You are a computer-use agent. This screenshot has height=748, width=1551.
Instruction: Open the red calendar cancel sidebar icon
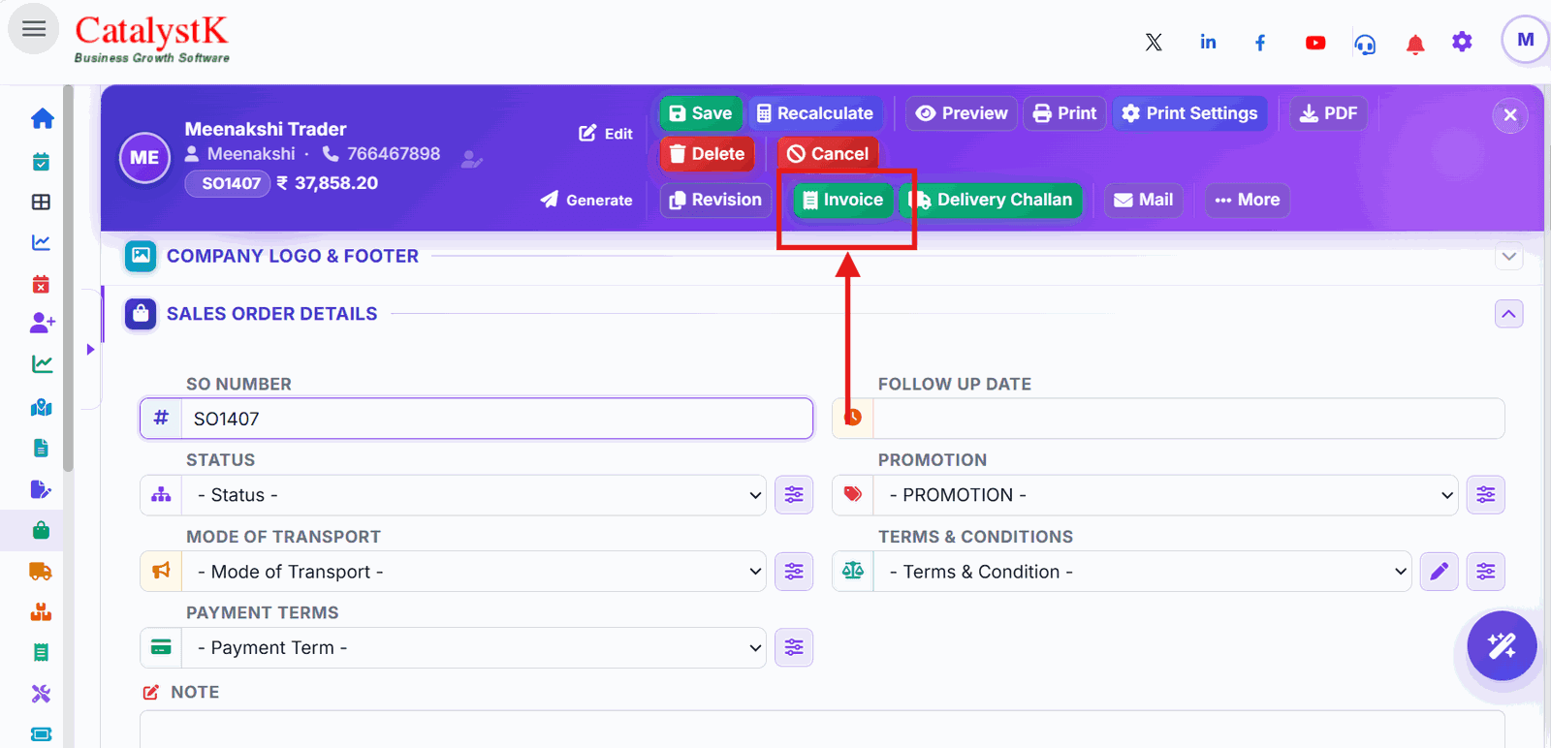[x=41, y=284]
